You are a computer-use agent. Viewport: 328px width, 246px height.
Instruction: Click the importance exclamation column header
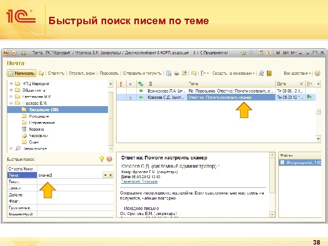point(121,84)
